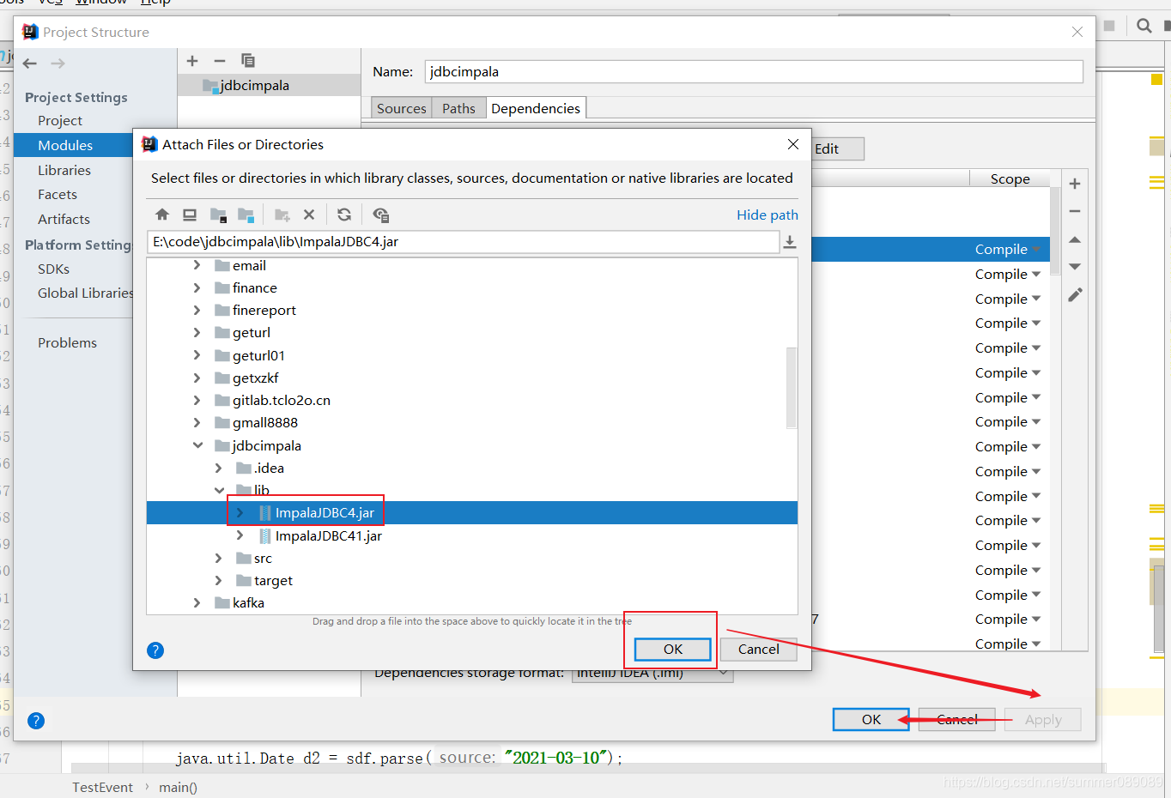Close the Project Structure window
1171x798 pixels.
coord(1077,32)
